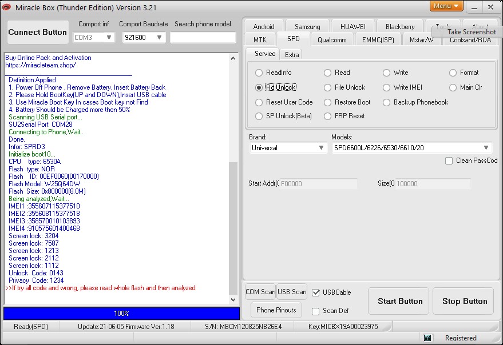
Task: Click the COM Scan button
Action: pyautogui.click(x=260, y=292)
